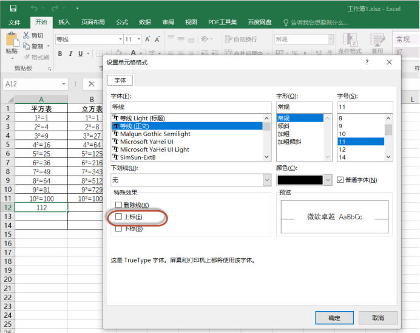This screenshot has width=420, height=333.
Task: Open Format as Table (套用) gallery
Action: [x=377, y=43]
